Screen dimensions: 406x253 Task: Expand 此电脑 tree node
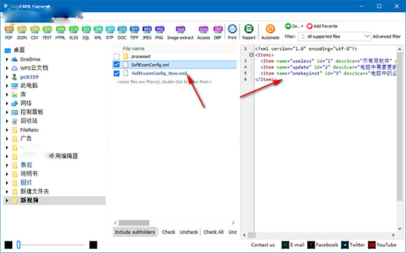tap(7, 85)
